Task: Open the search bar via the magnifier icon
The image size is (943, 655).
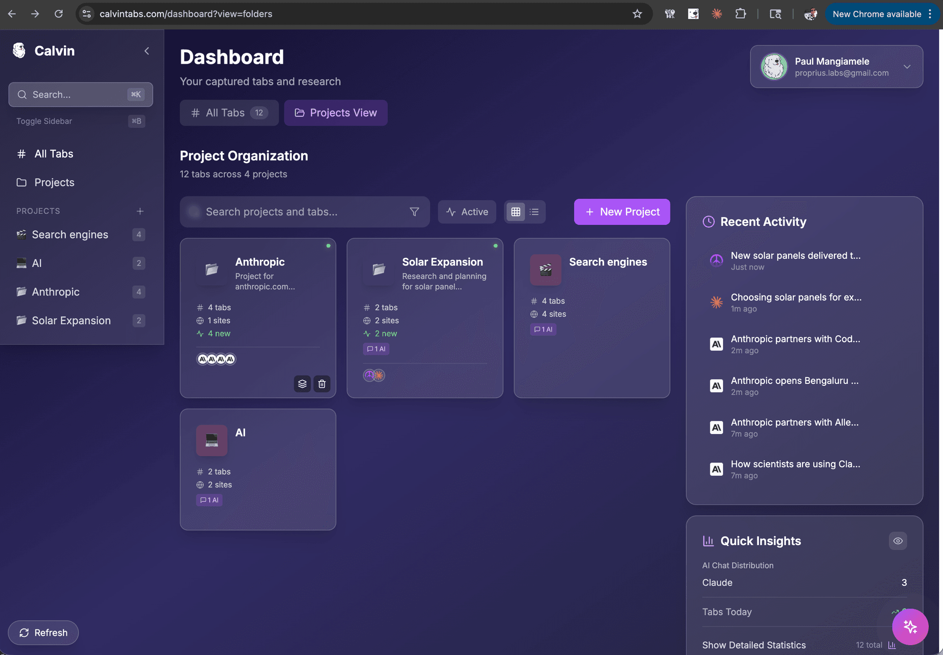Action: 22,94
